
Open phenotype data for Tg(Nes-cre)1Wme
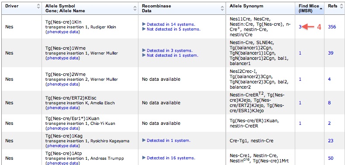tap(62, 58)
